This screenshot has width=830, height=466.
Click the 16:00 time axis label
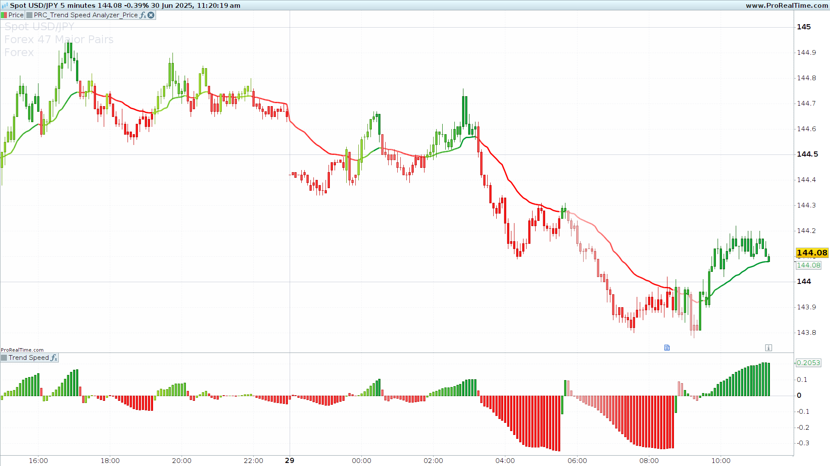click(38, 461)
